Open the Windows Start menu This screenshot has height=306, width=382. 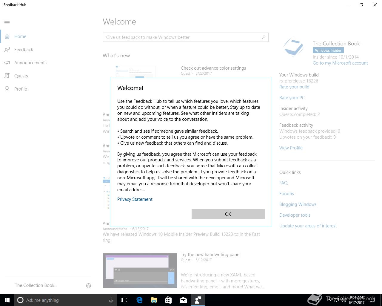(7, 300)
